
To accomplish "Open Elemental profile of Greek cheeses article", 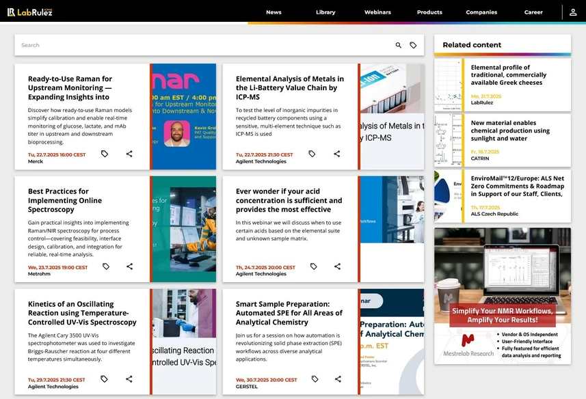I will (508, 75).
